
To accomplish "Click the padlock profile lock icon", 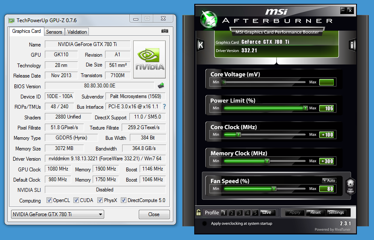I will (x=199, y=212).
